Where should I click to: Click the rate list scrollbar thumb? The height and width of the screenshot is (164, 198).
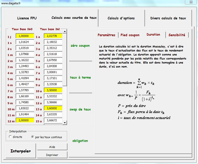65,60
